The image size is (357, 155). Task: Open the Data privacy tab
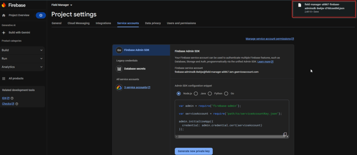[153, 23]
